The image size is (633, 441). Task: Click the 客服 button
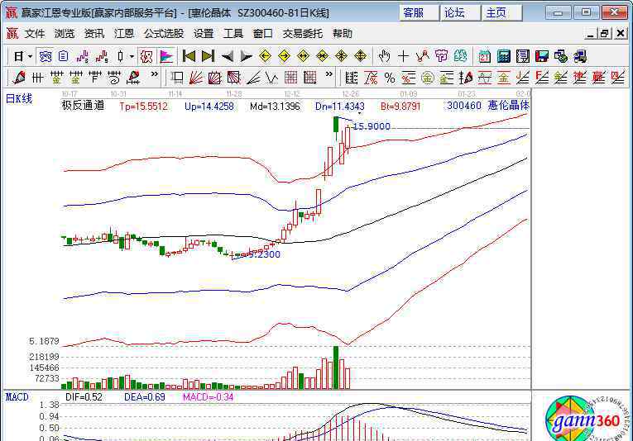click(414, 12)
